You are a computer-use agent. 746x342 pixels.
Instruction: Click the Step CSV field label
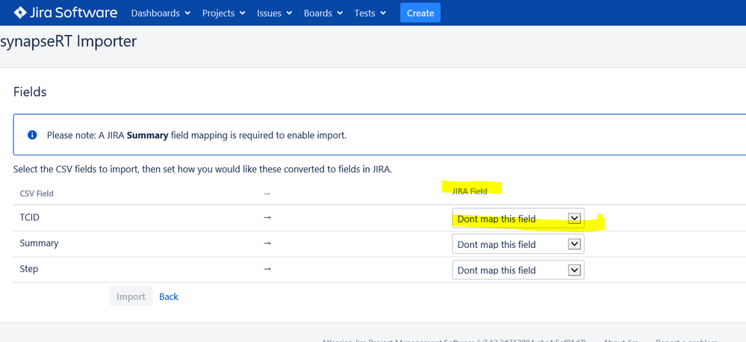coord(29,269)
